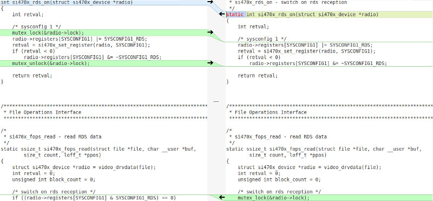Click 'return retval;' in right pane

pos(258,75)
